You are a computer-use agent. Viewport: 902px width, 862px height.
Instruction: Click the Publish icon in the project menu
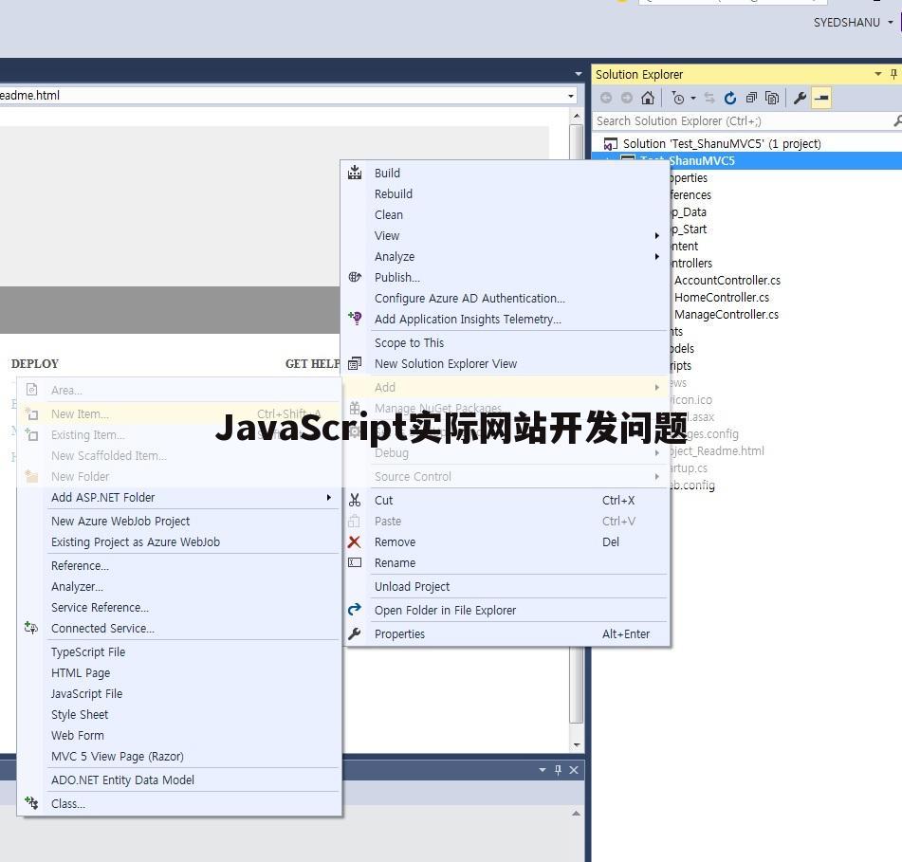pyautogui.click(x=355, y=277)
